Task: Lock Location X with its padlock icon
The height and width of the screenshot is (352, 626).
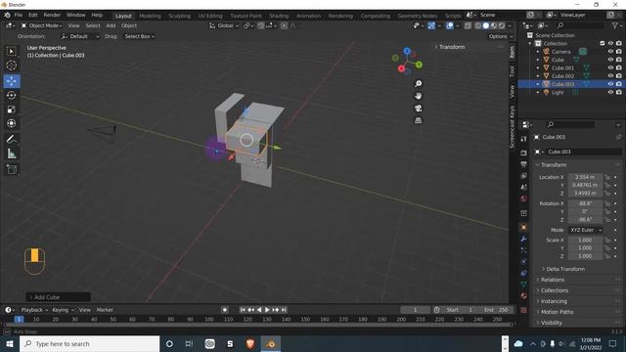Action: (x=606, y=177)
